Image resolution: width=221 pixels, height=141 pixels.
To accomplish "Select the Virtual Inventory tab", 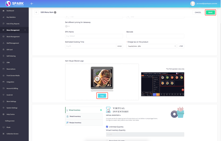I will pyautogui.click(x=84, y=110).
